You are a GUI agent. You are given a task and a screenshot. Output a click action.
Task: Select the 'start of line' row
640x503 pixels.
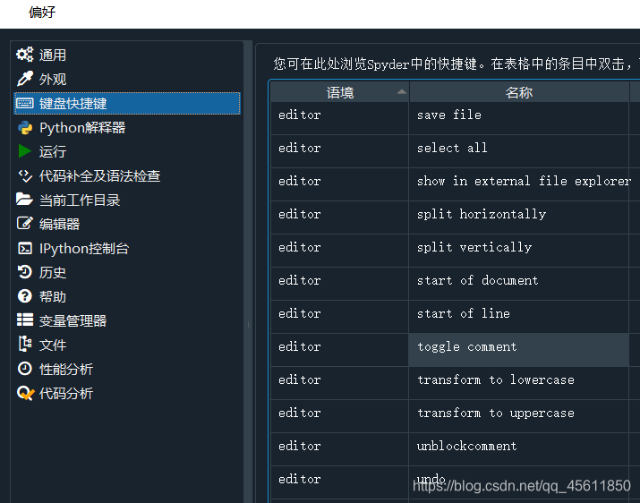tap(455, 317)
